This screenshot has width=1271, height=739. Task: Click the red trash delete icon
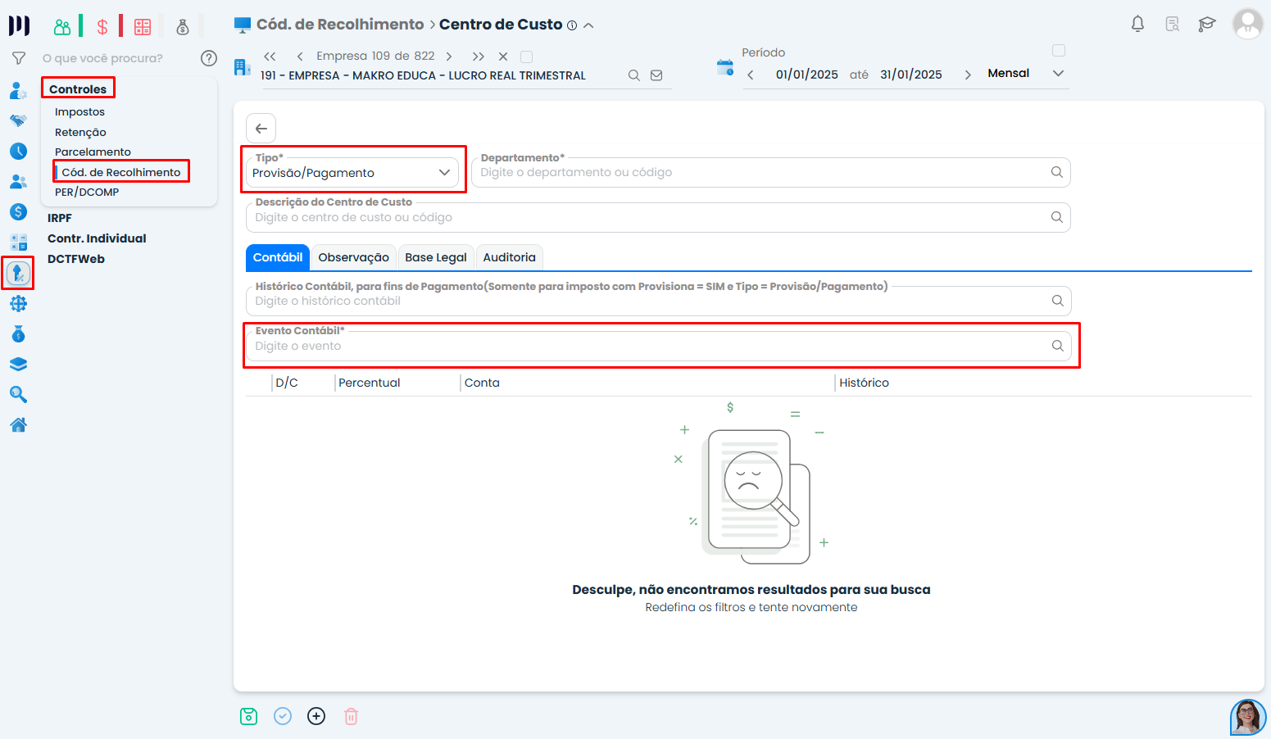351,716
